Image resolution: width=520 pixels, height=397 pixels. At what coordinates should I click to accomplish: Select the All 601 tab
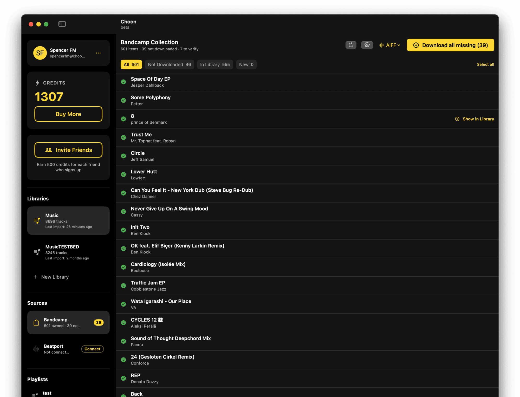click(x=131, y=64)
